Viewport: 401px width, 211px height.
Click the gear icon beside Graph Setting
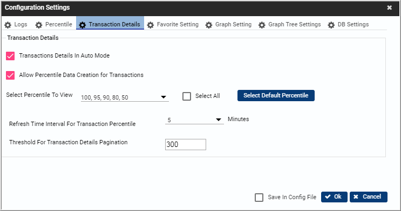(209, 25)
